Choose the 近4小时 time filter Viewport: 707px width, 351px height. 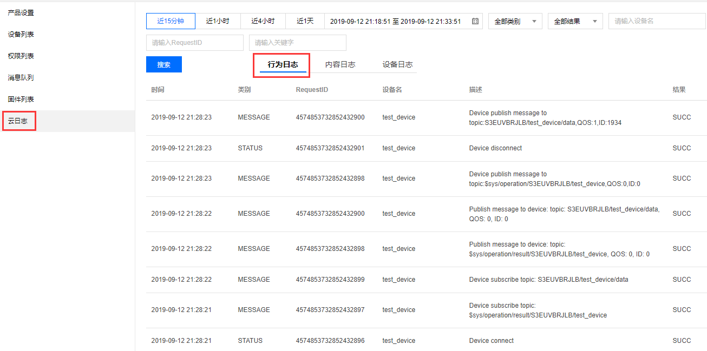(x=263, y=21)
